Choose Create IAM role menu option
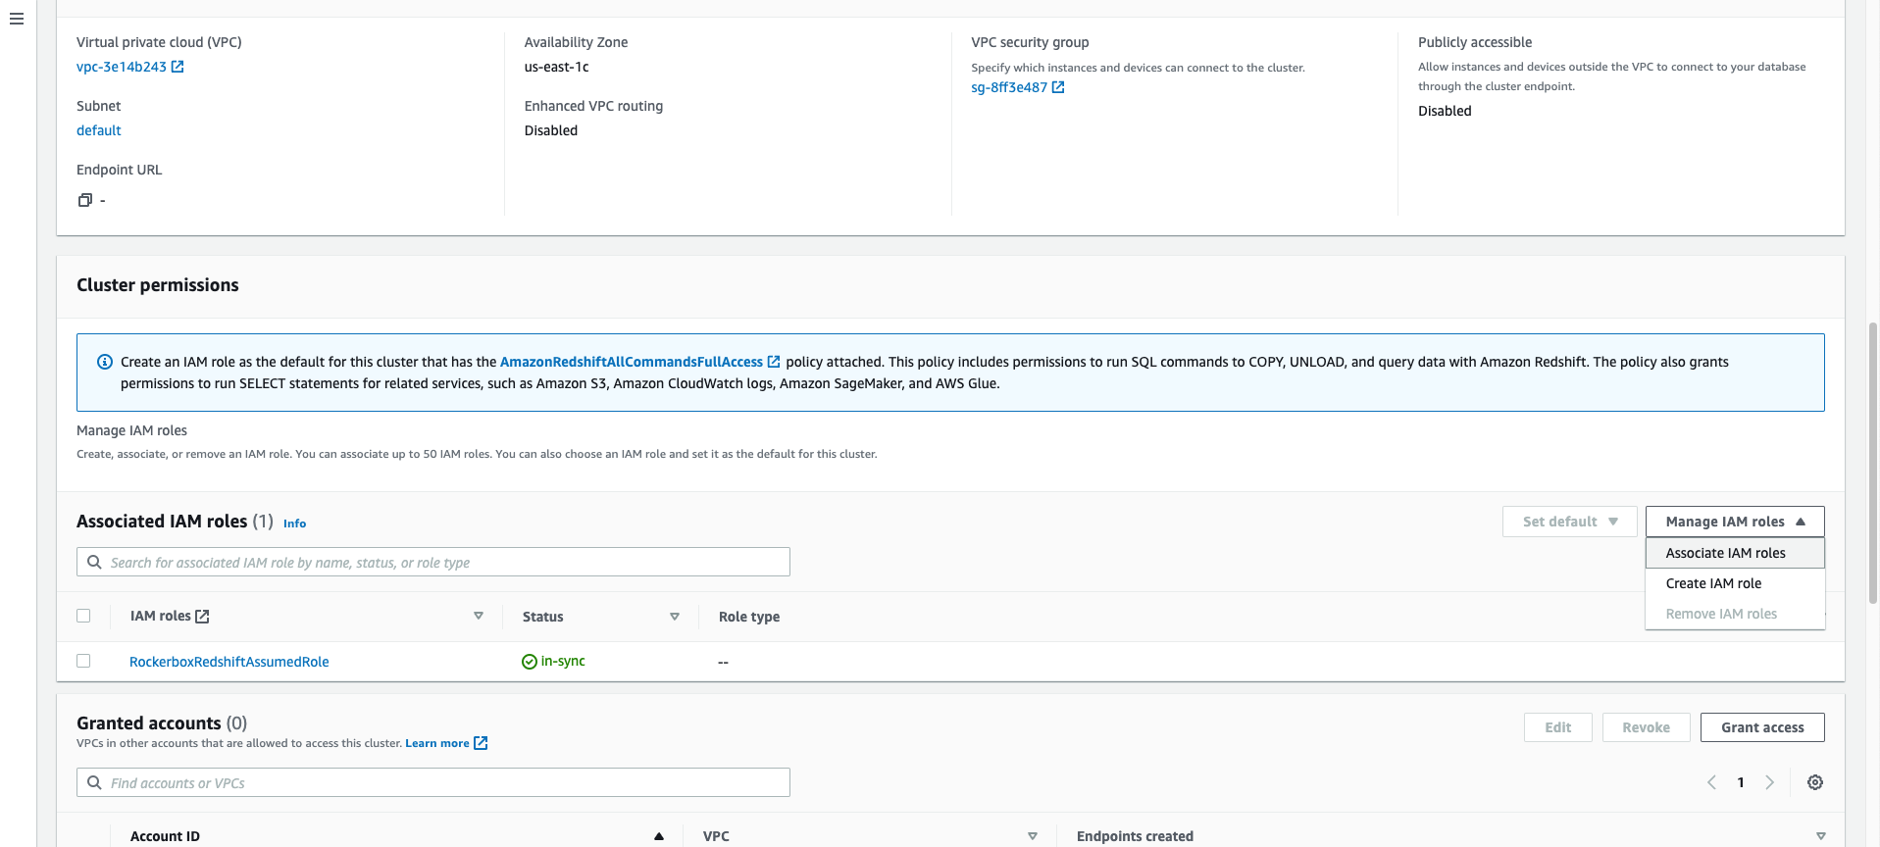This screenshot has height=847, width=1880. (x=1735, y=583)
